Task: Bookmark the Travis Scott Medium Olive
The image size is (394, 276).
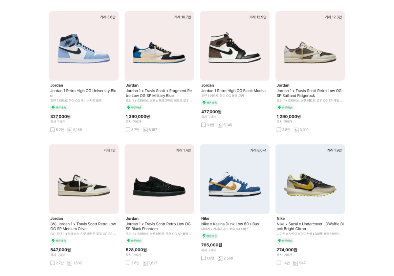Action: pyautogui.click(x=53, y=263)
